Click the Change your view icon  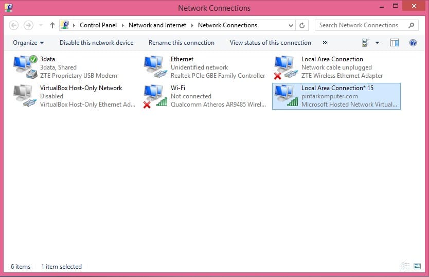point(366,42)
